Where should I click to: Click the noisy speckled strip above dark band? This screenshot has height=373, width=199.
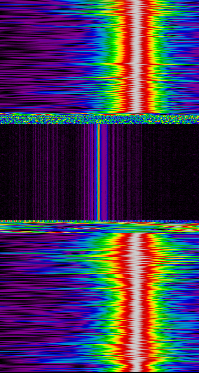click(x=99, y=119)
